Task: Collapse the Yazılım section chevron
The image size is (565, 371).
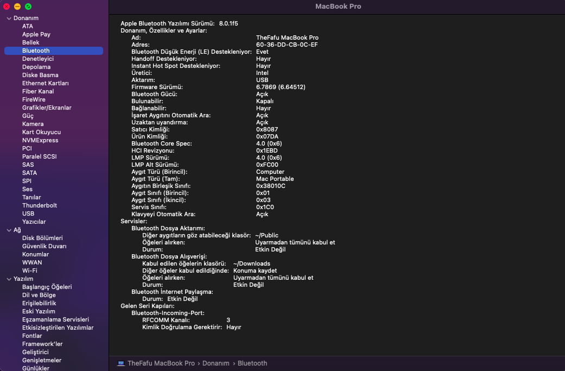Action: click(x=9, y=279)
